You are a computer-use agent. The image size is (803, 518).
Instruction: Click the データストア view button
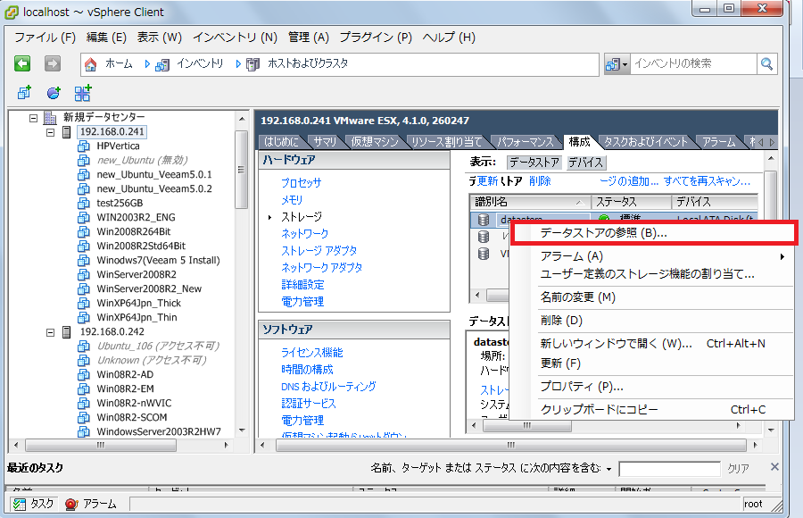(534, 163)
